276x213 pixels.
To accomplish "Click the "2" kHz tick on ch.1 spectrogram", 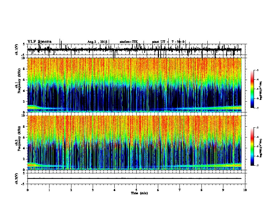I will pos(24,102).
